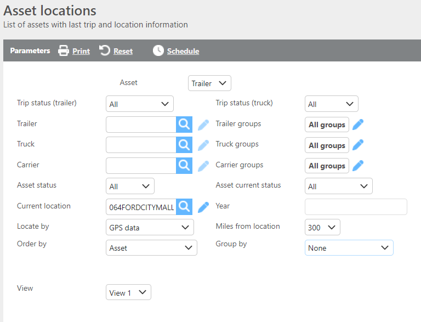The width and height of the screenshot is (421, 322).
Task: Click the Reset link
Action: (x=123, y=51)
